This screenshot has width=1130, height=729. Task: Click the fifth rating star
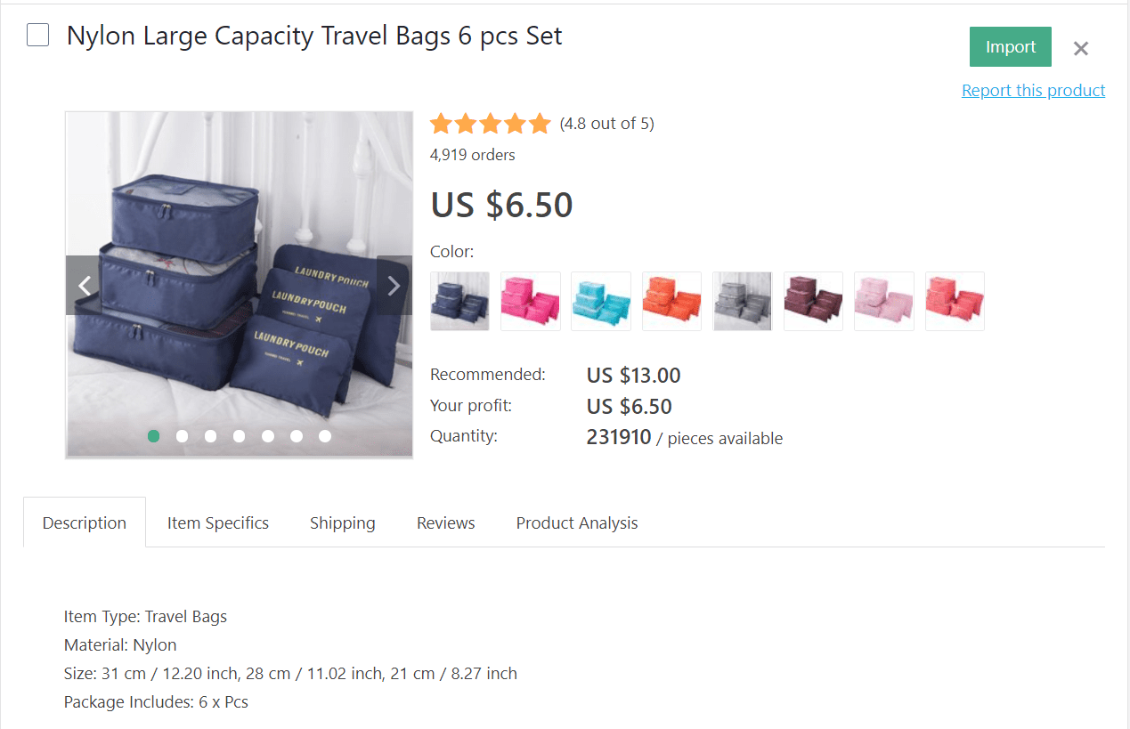pos(540,123)
